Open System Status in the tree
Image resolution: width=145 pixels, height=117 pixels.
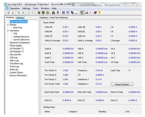(16, 72)
